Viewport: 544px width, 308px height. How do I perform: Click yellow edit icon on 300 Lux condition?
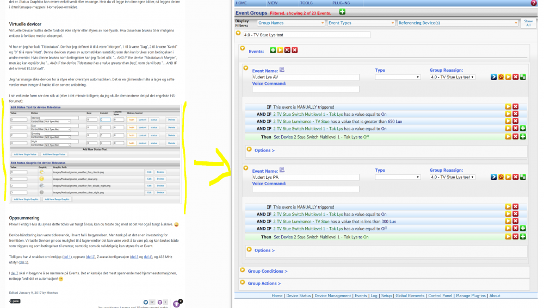[x=508, y=222]
